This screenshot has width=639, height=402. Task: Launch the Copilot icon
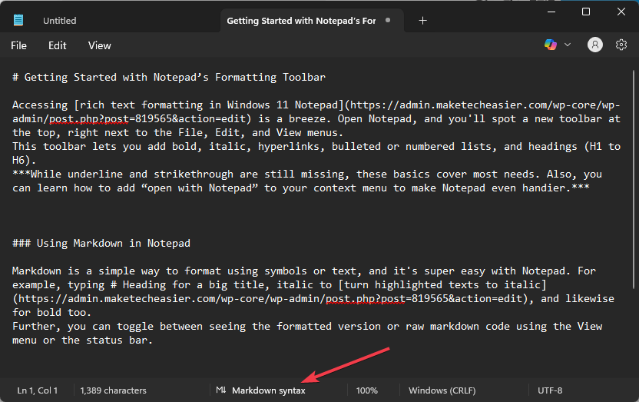(x=551, y=45)
